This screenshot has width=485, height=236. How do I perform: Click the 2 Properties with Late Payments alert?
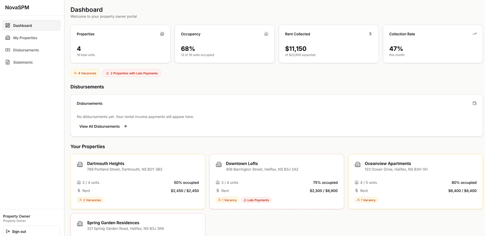pos(132,73)
